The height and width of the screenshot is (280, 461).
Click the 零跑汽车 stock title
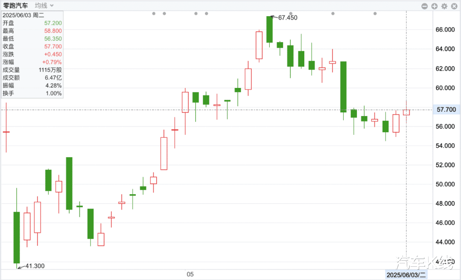tap(15, 6)
